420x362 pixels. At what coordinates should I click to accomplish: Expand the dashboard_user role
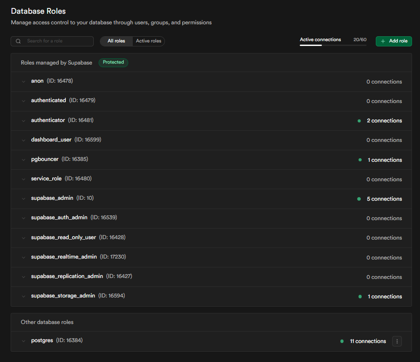click(x=23, y=140)
